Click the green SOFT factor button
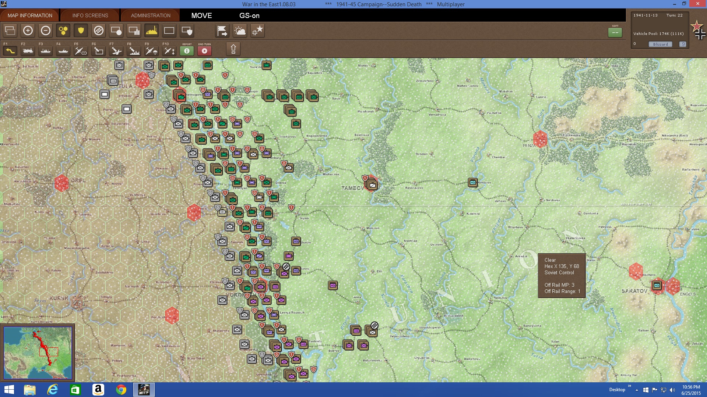The width and height of the screenshot is (707, 397). point(615,32)
